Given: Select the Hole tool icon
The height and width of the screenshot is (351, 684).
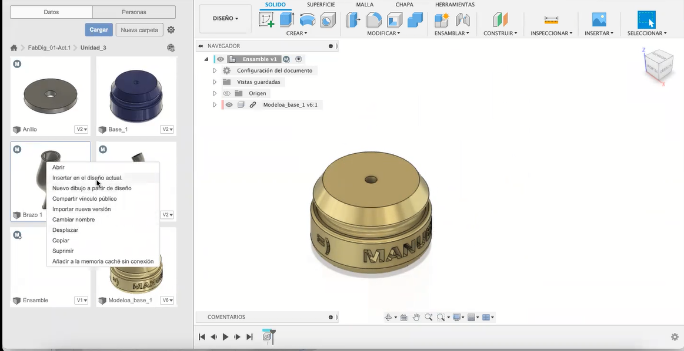Looking at the screenshot, I should 328,20.
